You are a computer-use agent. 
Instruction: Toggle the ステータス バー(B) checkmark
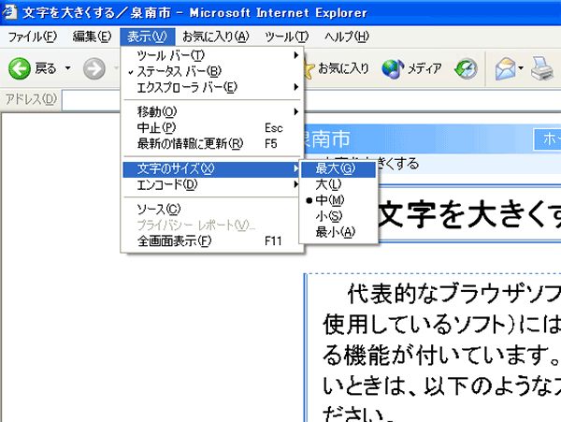212,71
